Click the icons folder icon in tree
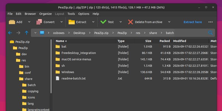This screenshot has width=222, height=111. coord(24,97)
